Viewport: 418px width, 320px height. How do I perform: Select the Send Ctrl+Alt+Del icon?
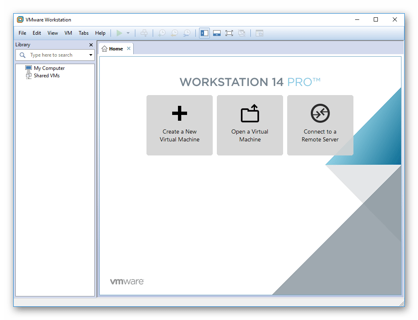coord(144,33)
